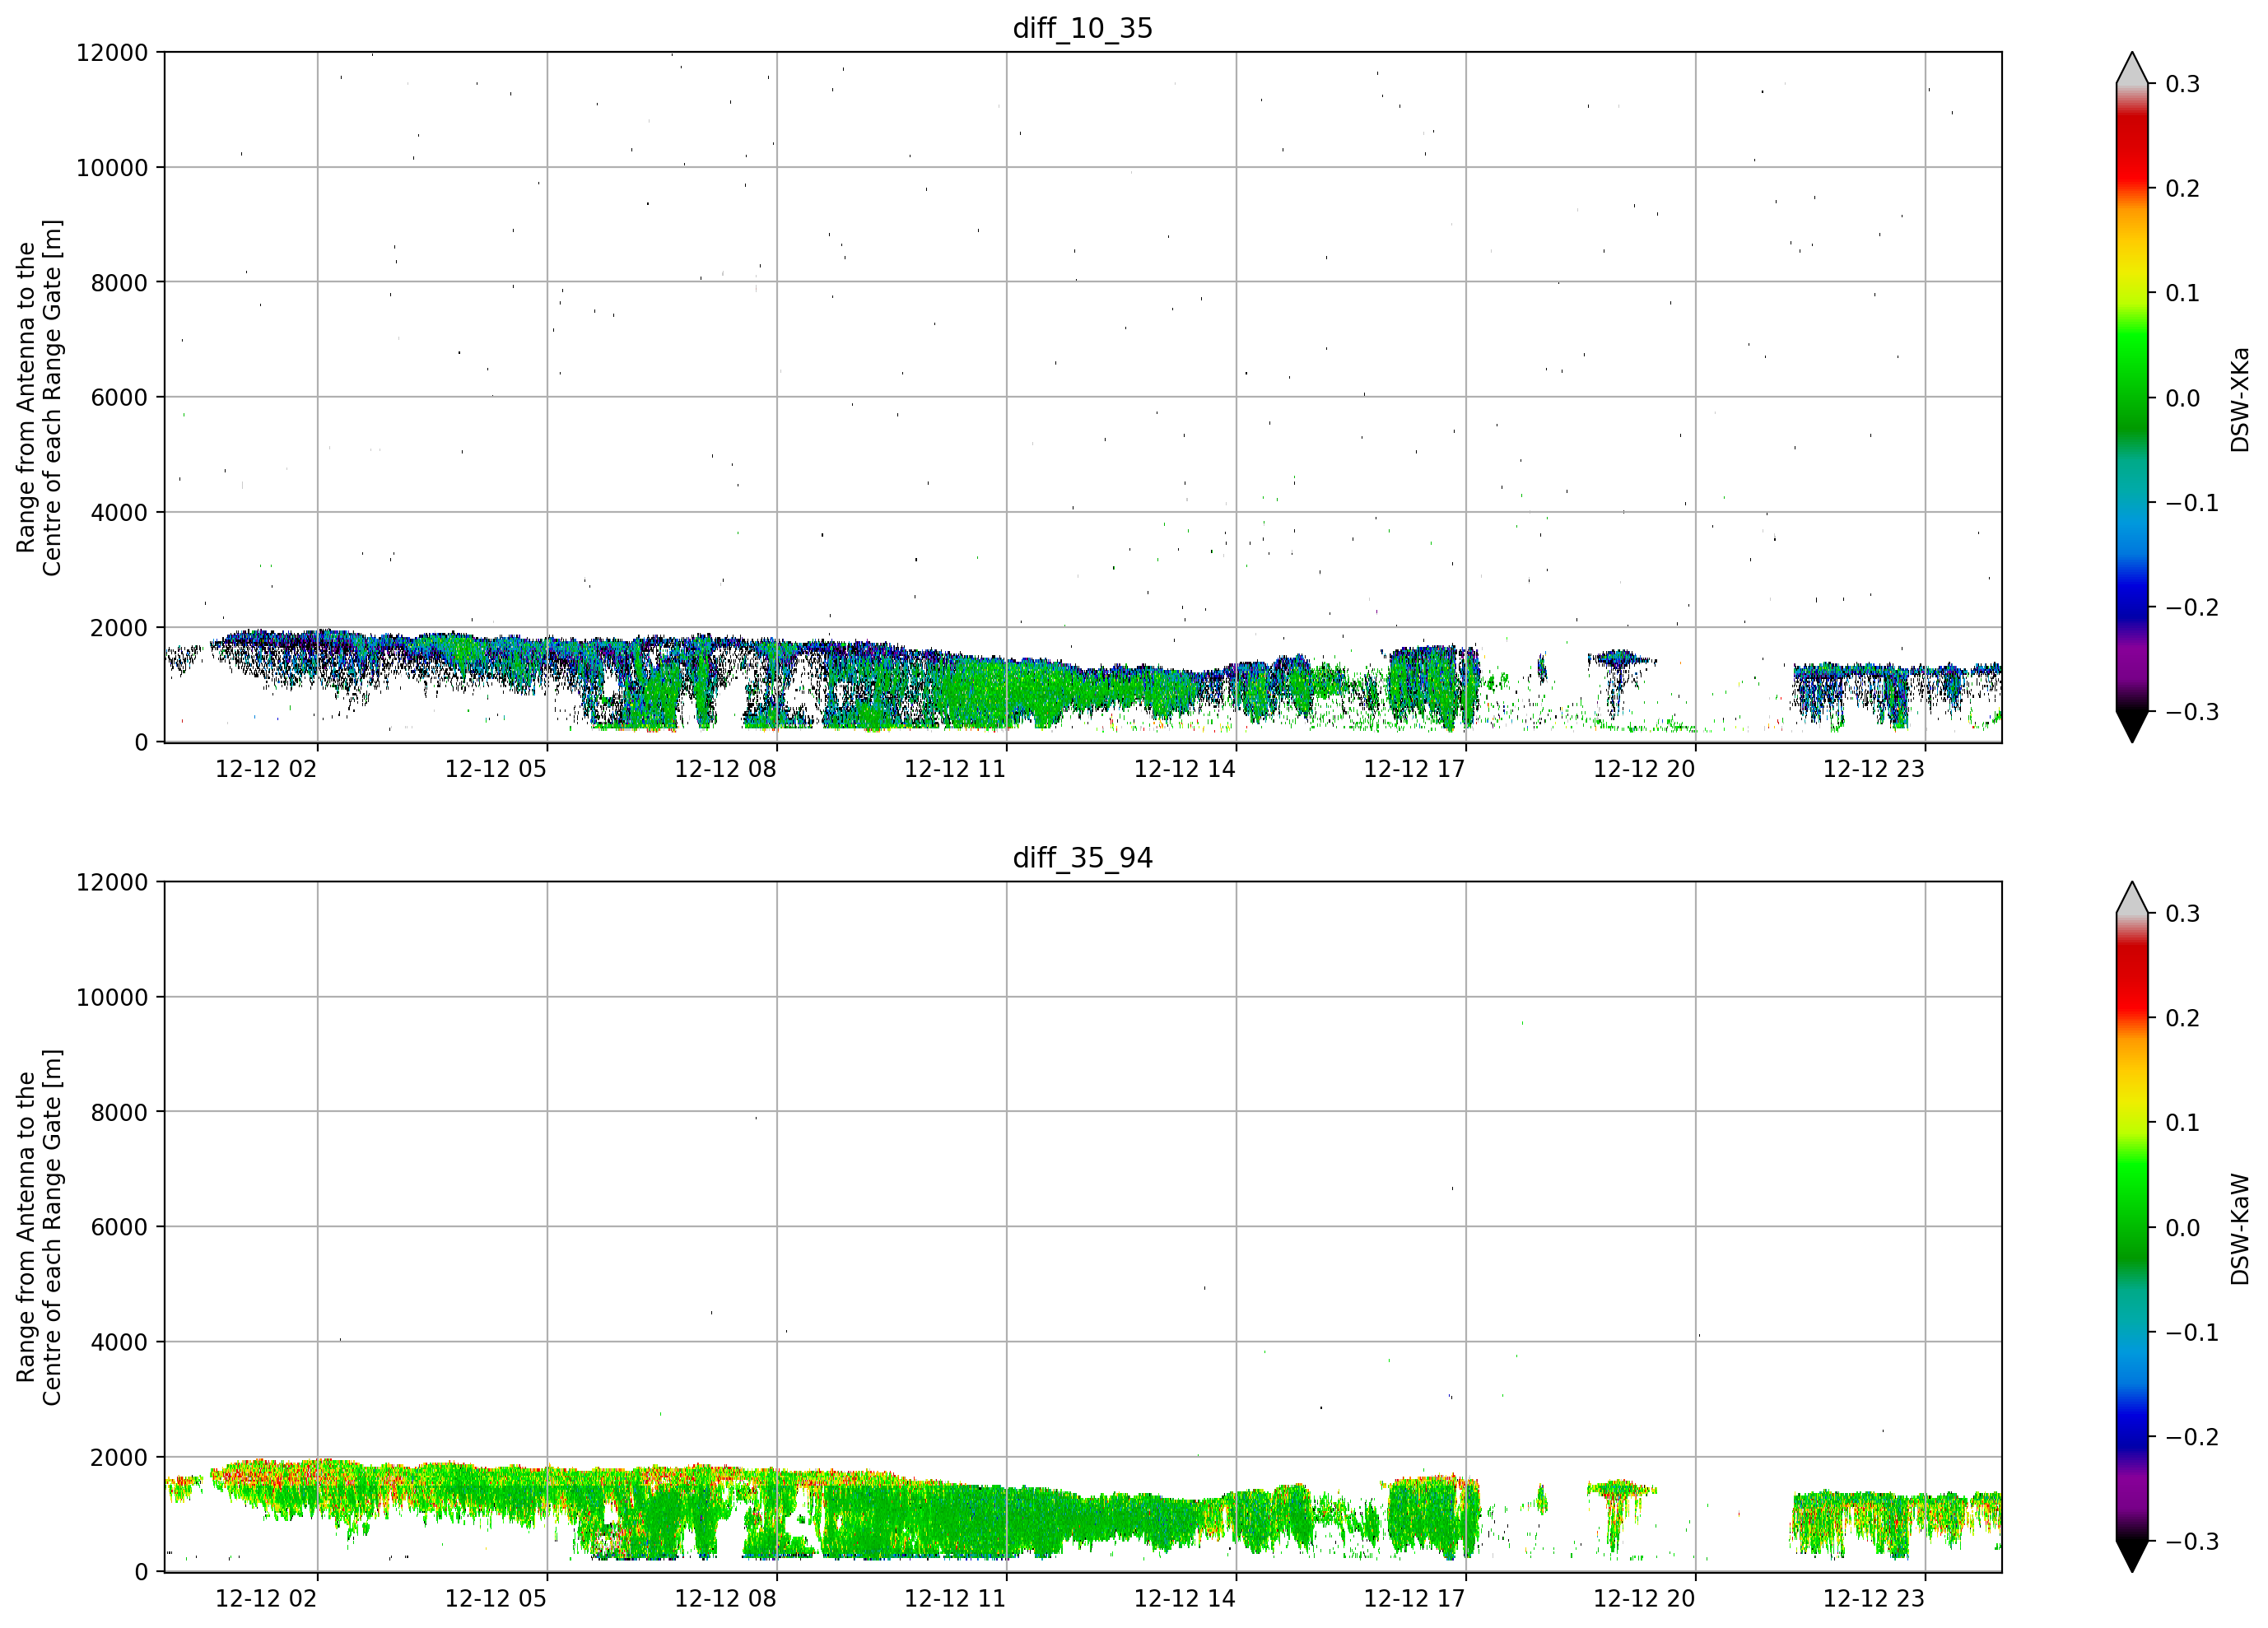Click the 8000 y-tick of diff_10_35 plot
This screenshot has width=2268, height=1628.
[x=119, y=282]
